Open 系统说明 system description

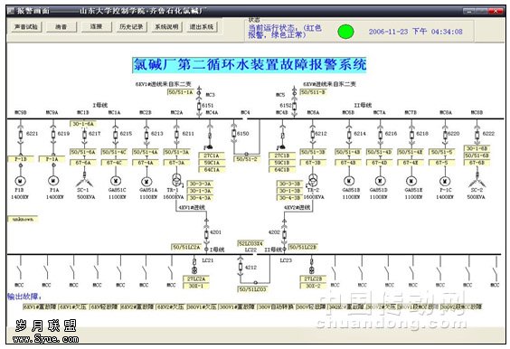point(166,26)
